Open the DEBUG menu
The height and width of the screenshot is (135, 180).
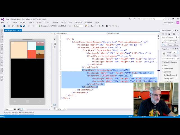click(39, 22)
